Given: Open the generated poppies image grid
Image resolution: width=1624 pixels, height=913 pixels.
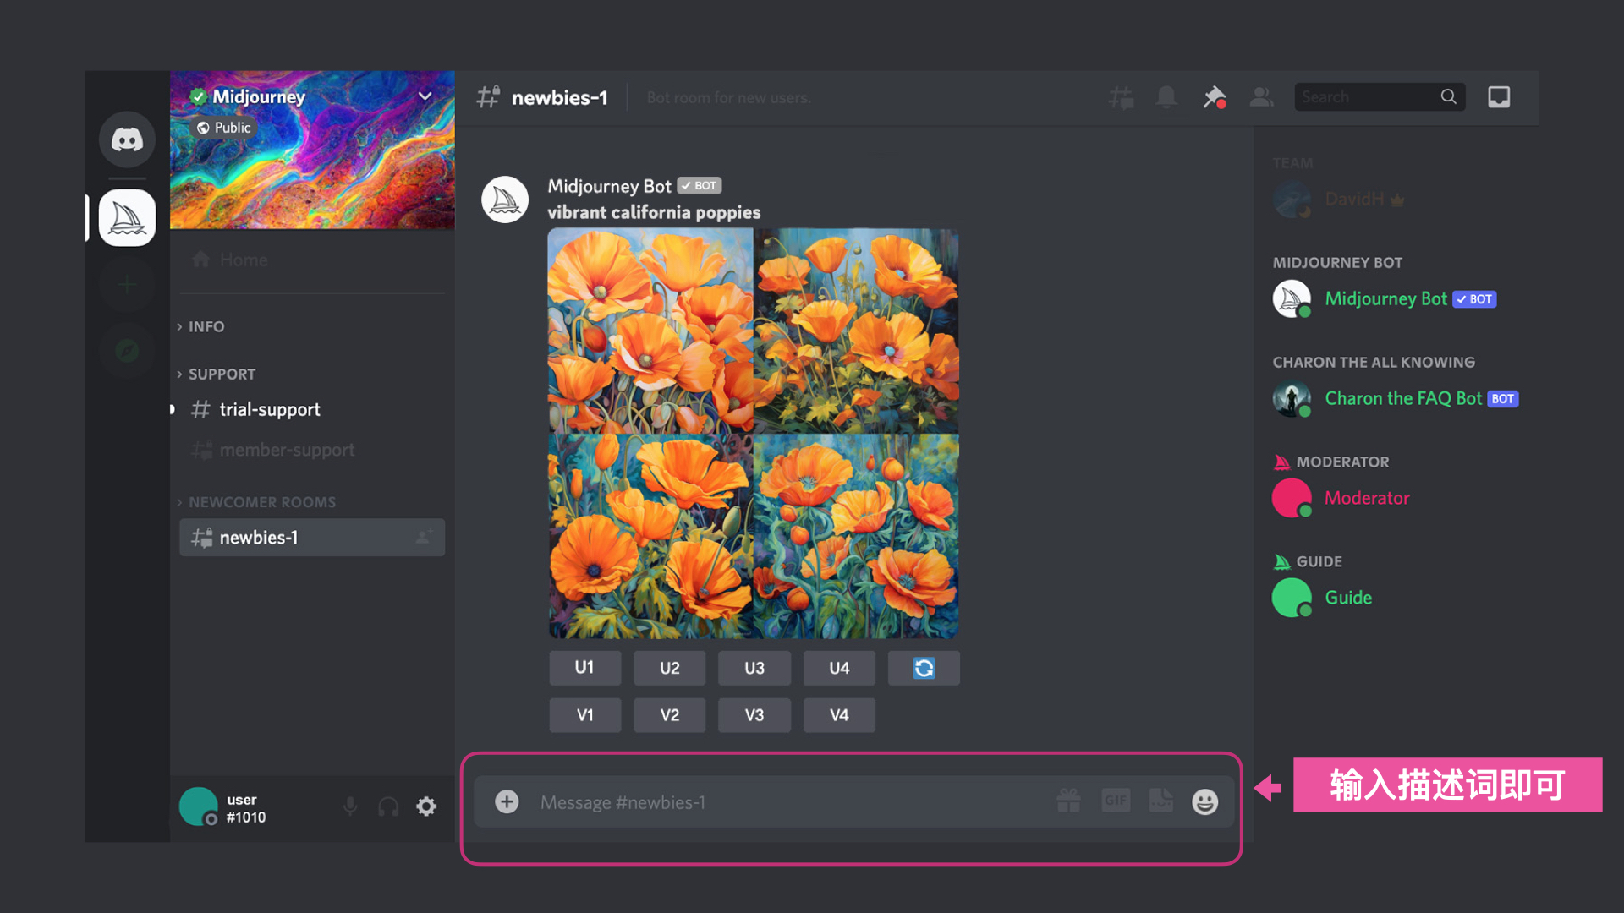Looking at the screenshot, I should point(753,433).
